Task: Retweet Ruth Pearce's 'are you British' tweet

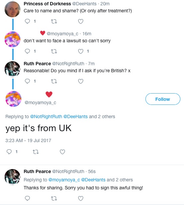Action: tap(54, 81)
